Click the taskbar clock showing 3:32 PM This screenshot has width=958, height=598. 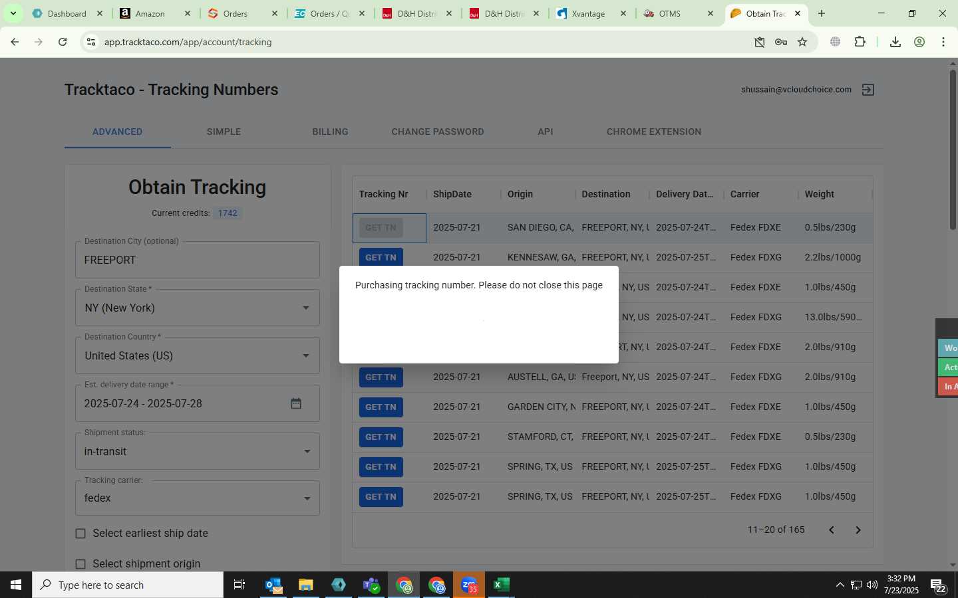[901, 585]
